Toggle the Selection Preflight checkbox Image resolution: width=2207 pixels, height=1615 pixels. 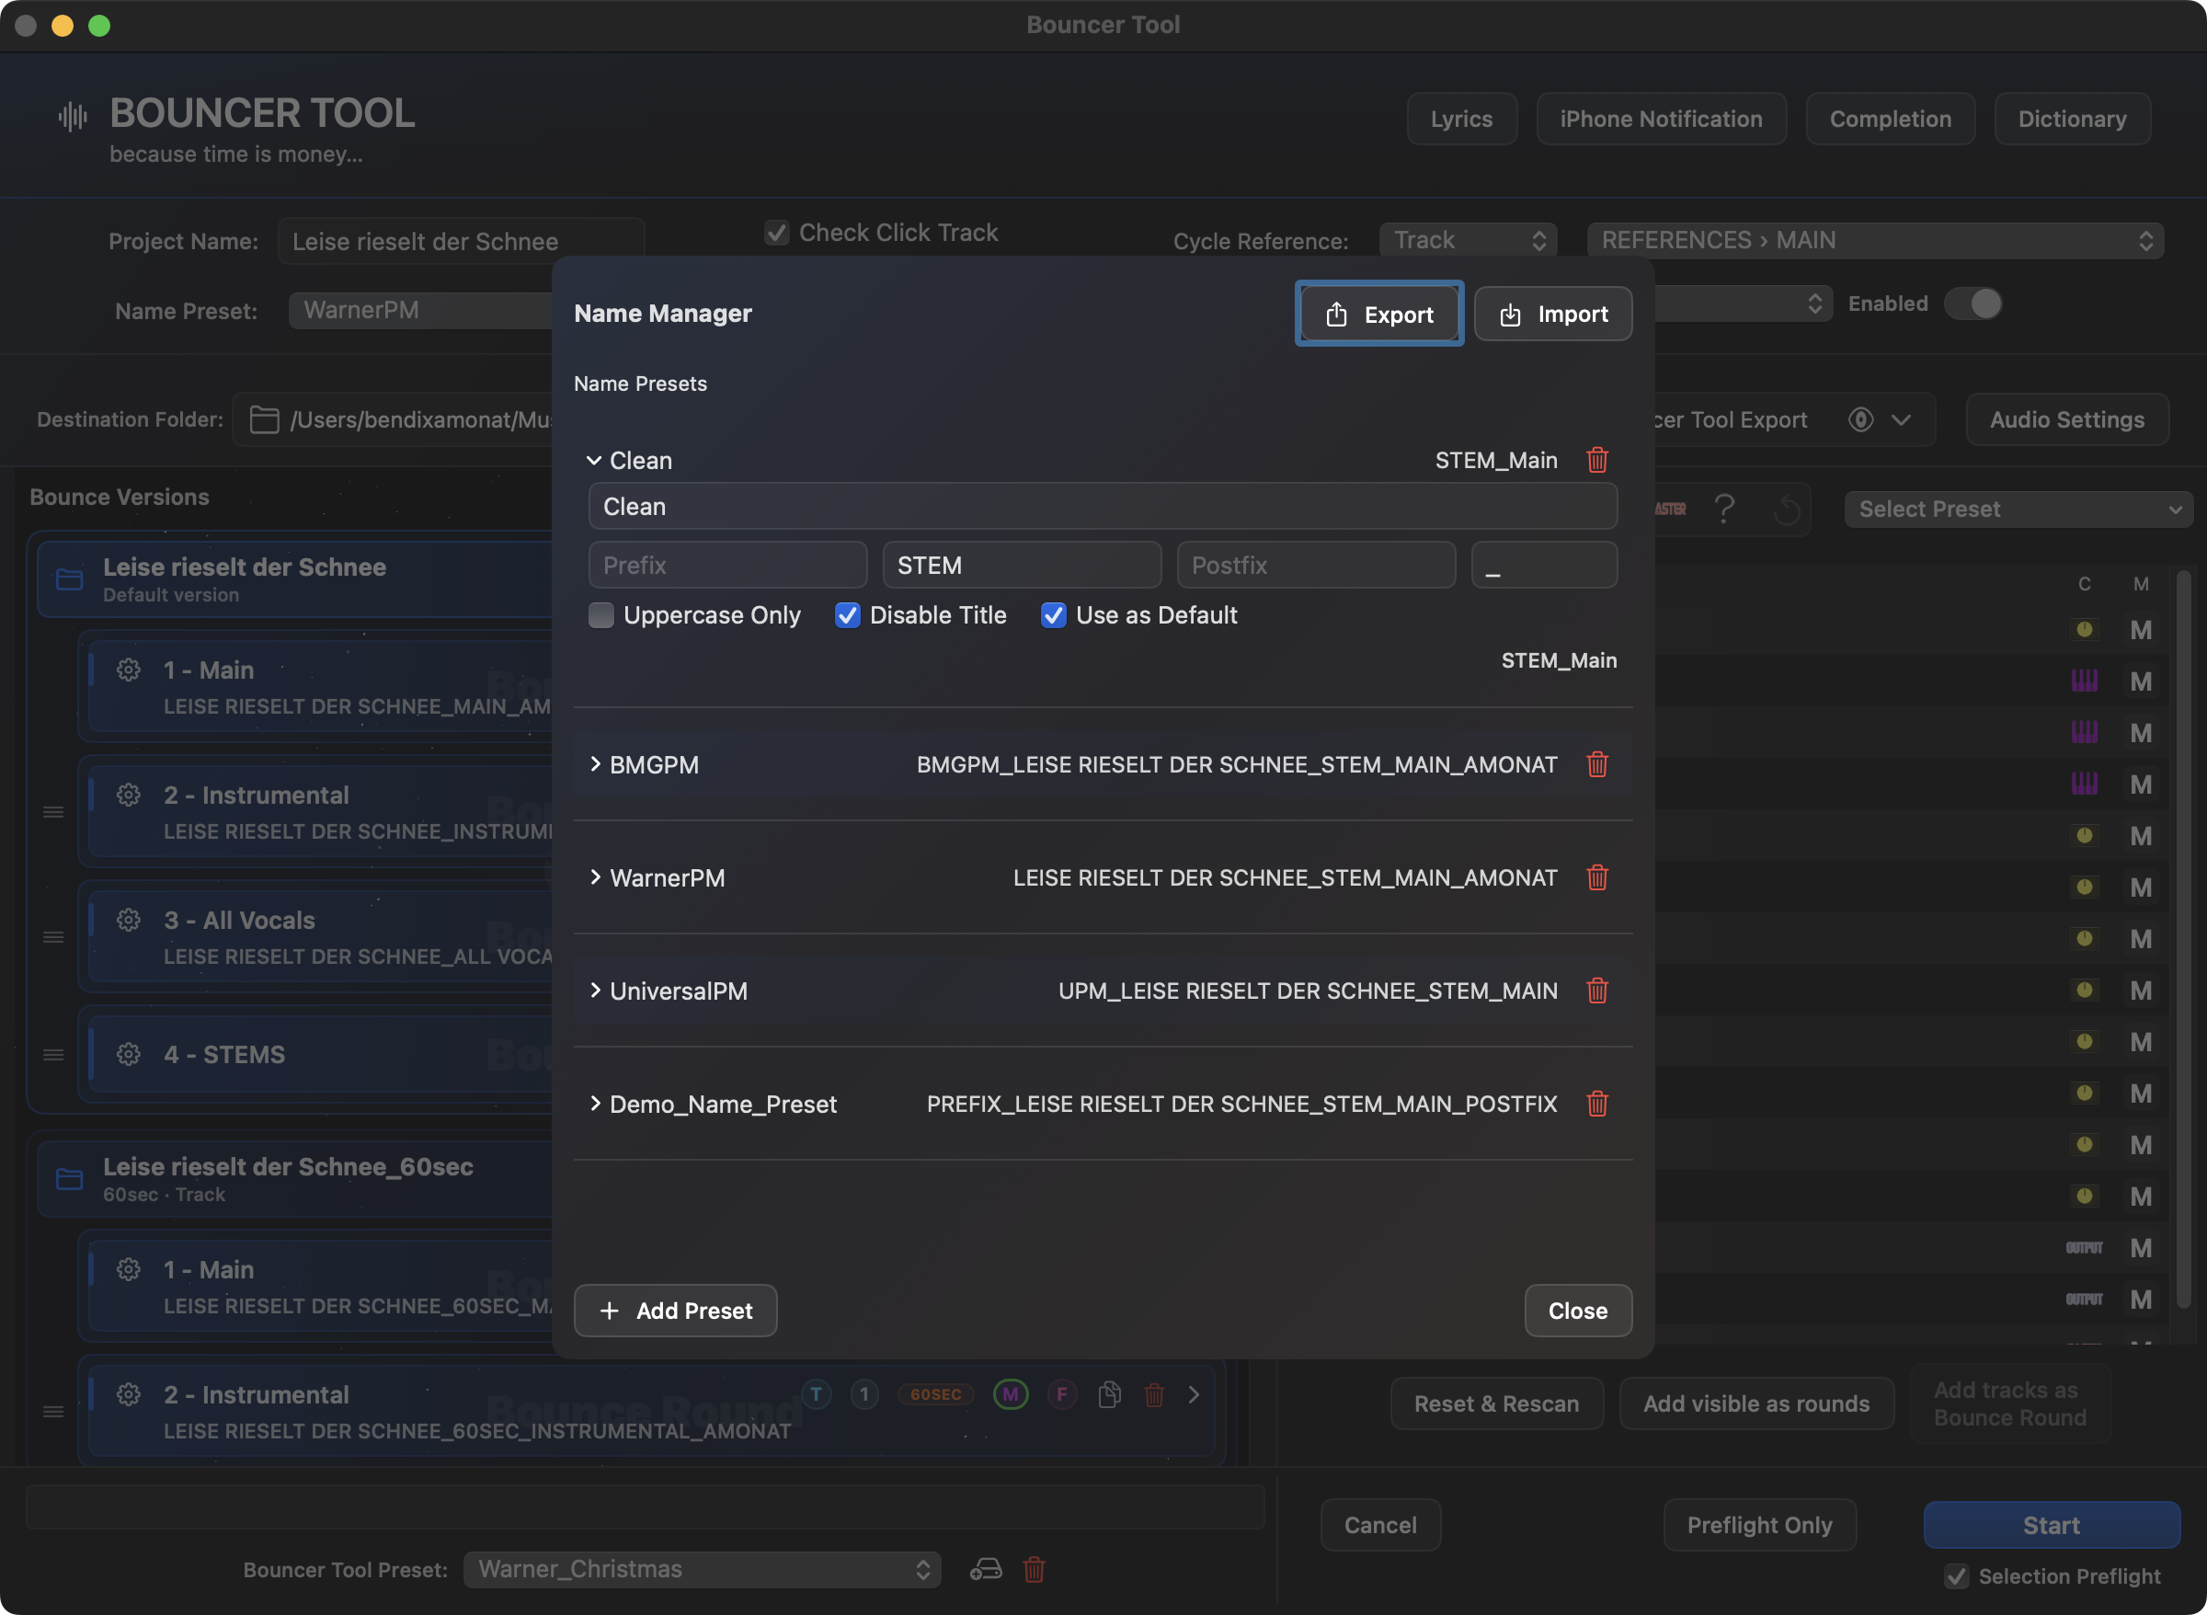tap(1956, 1575)
